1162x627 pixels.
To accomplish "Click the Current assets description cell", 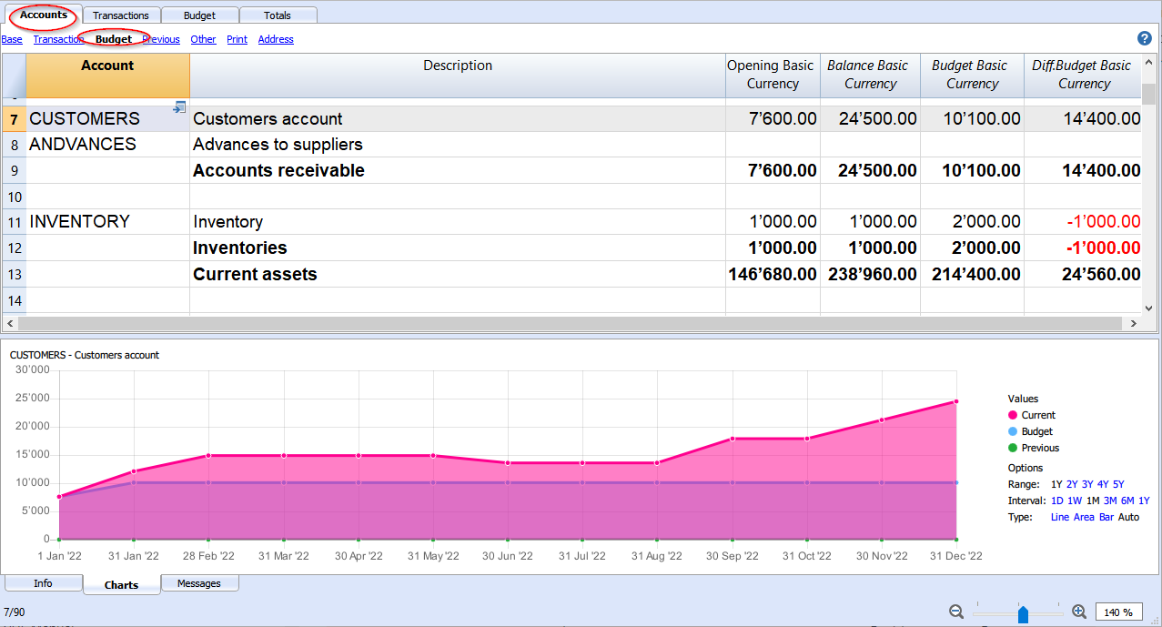I will tap(458, 275).
